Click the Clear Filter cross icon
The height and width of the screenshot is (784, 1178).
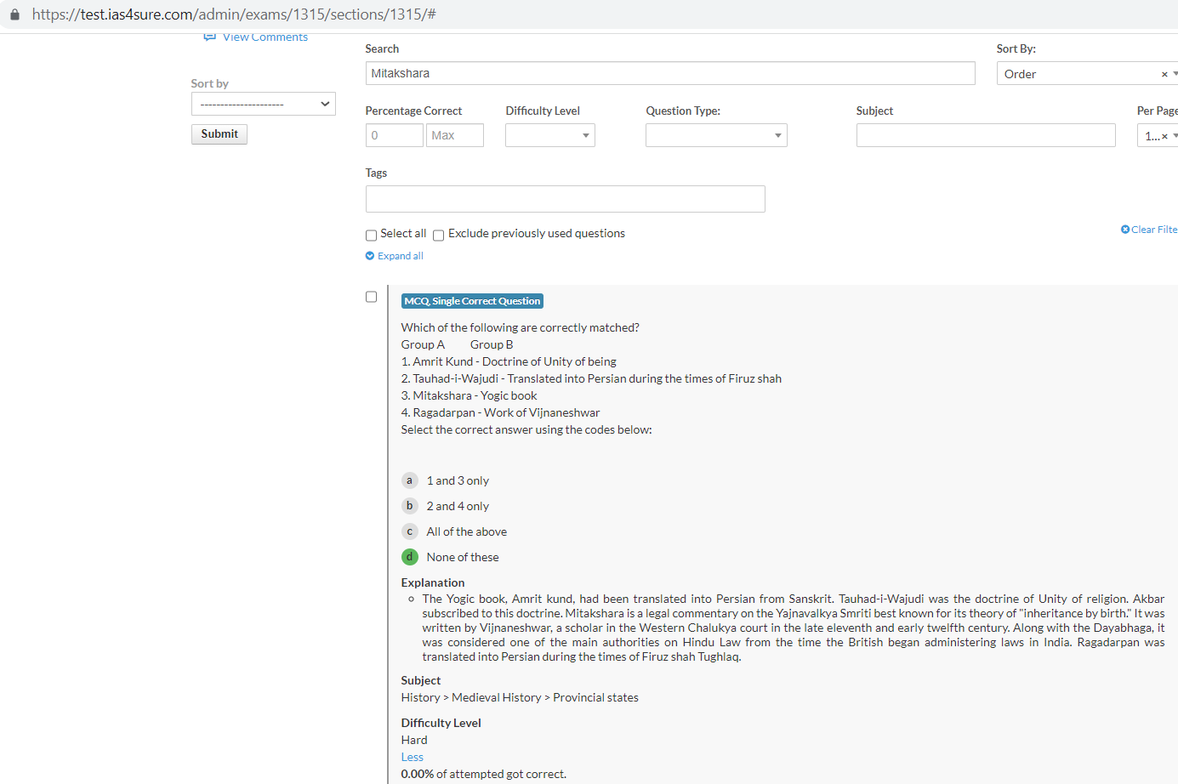(x=1125, y=230)
